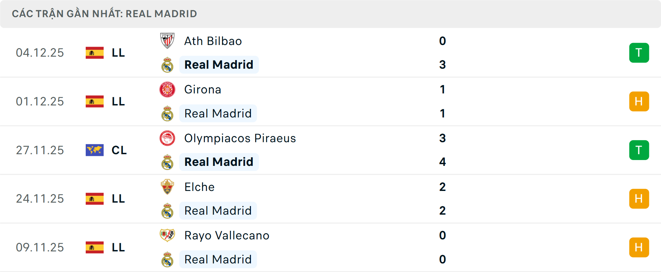Click the Ath Bilbao club crest

tap(167, 41)
